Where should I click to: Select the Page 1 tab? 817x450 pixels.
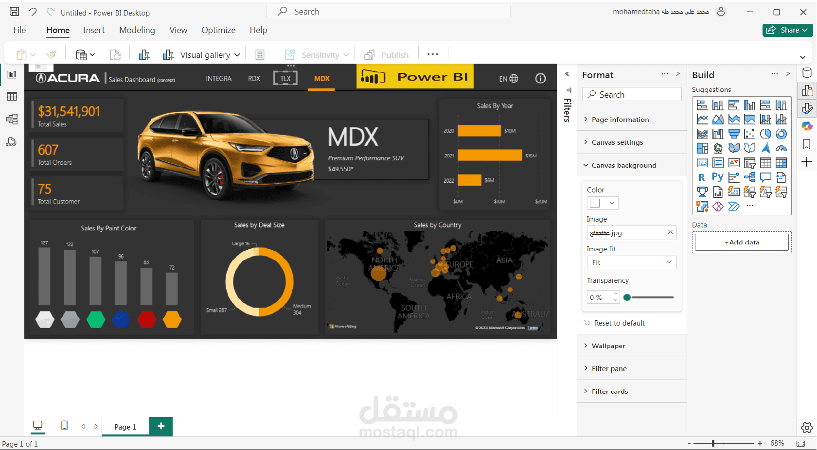pyautogui.click(x=125, y=427)
